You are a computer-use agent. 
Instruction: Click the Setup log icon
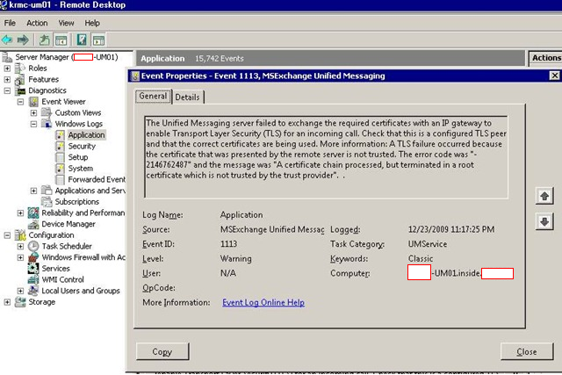tap(61, 157)
